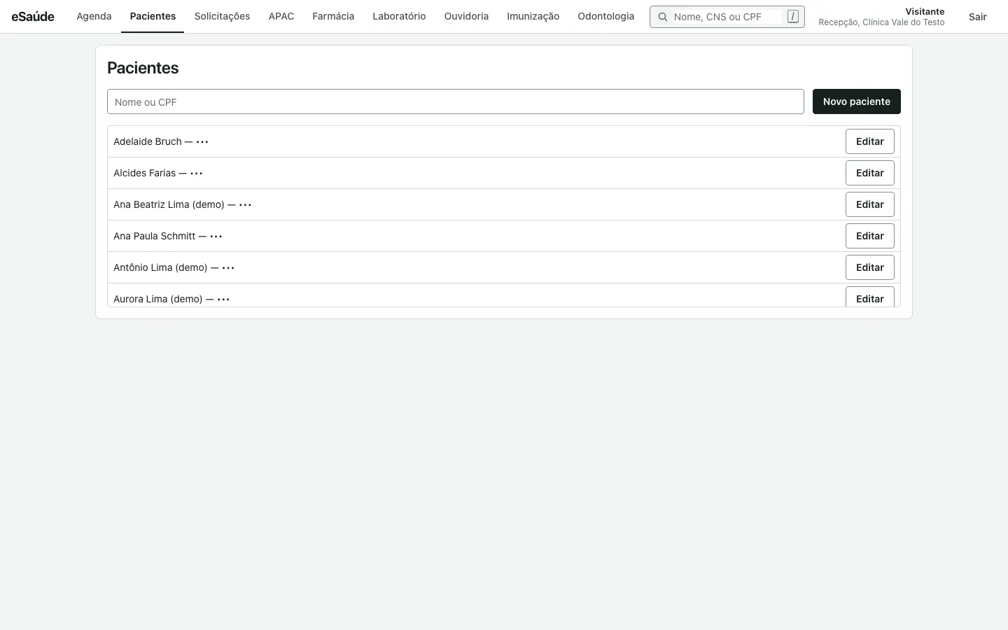This screenshot has width=1008, height=630.
Task: Click the Visitante user name
Action: point(925,11)
